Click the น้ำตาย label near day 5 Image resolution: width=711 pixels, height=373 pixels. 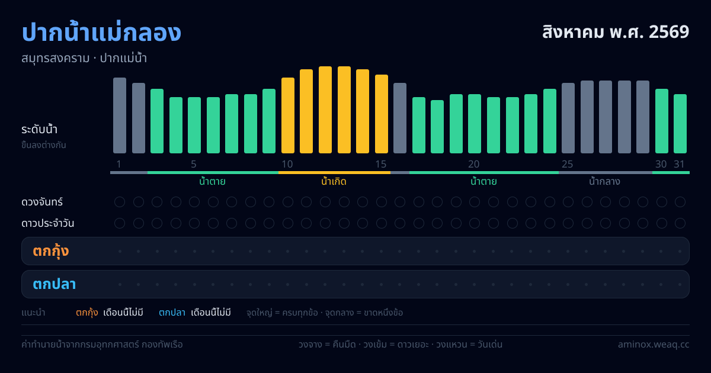point(212,181)
